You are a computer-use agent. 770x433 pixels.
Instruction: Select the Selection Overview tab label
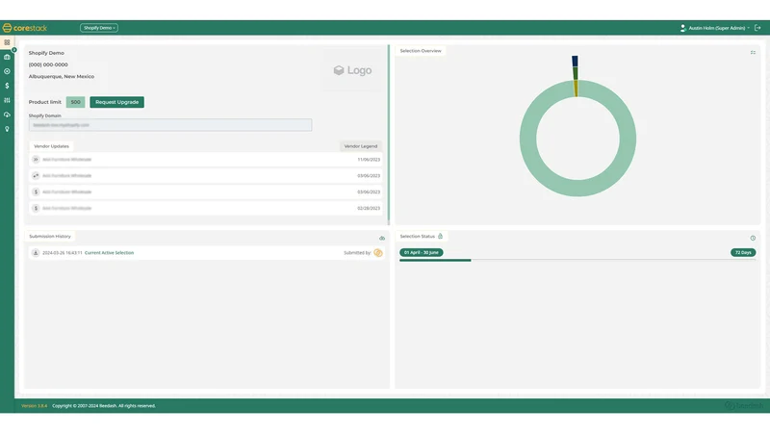click(x=421, y=51)
